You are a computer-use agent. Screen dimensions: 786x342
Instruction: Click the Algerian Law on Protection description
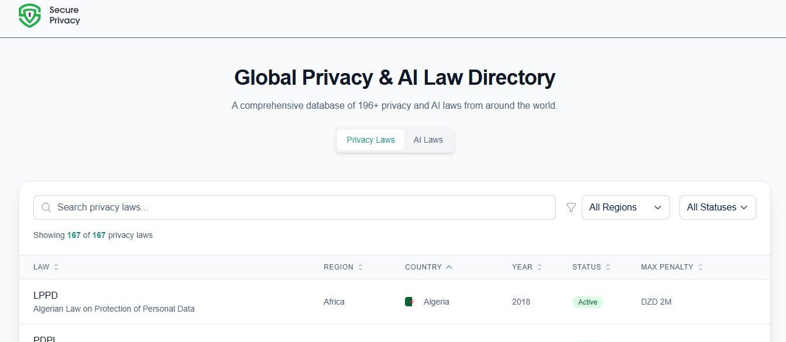(x=114, y=309)
